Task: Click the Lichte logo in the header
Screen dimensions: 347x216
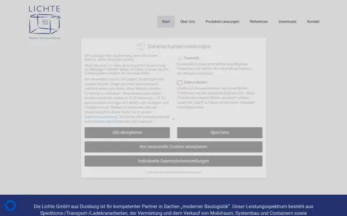Action: (45, 22)
